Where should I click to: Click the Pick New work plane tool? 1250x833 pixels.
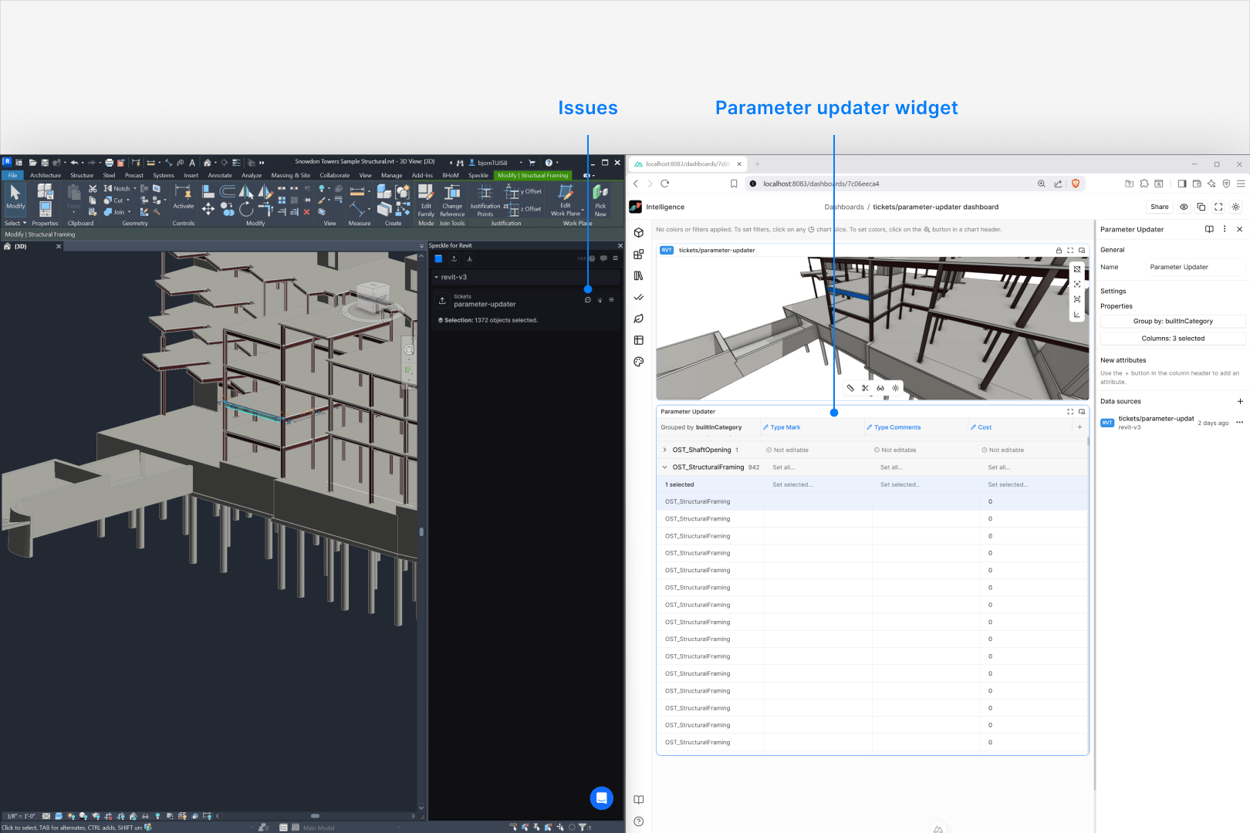600,201
